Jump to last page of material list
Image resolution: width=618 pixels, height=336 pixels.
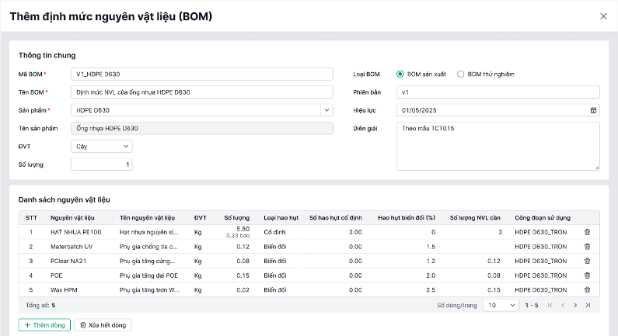588,306
